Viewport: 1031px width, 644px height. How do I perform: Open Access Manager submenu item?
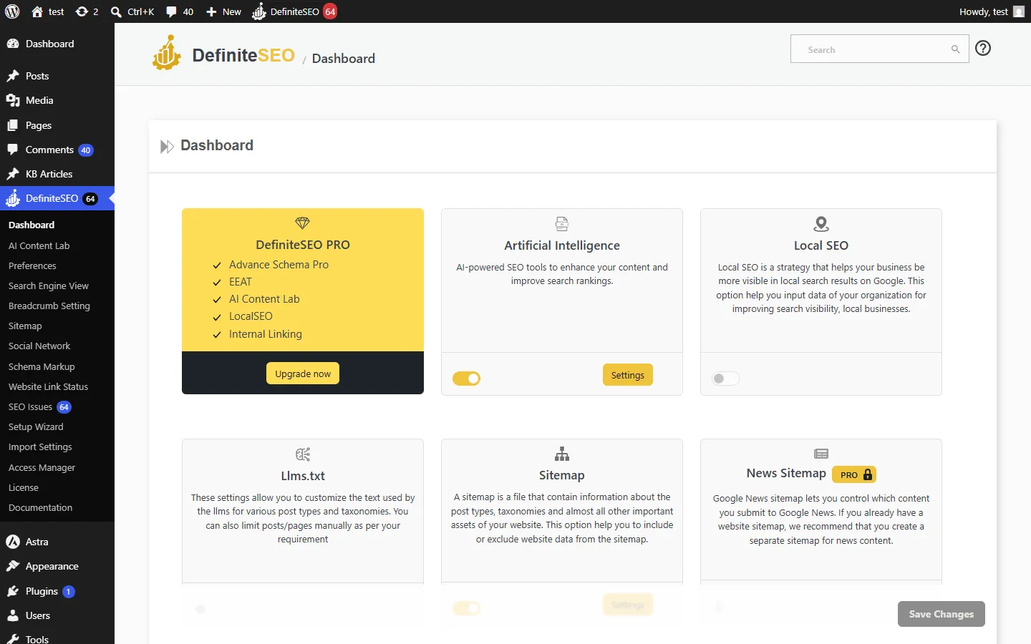click(42, 467)
